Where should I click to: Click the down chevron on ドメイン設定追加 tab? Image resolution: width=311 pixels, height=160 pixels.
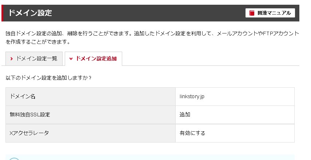71,59
